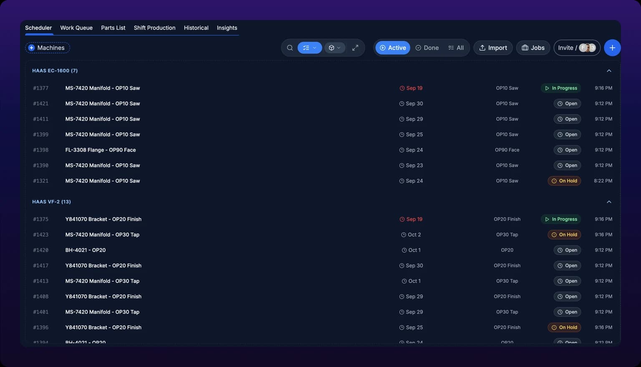The height and width of the screenshot is (367, 641).
Task: Click In Progress status on job #1377
Action: (561, 88)
